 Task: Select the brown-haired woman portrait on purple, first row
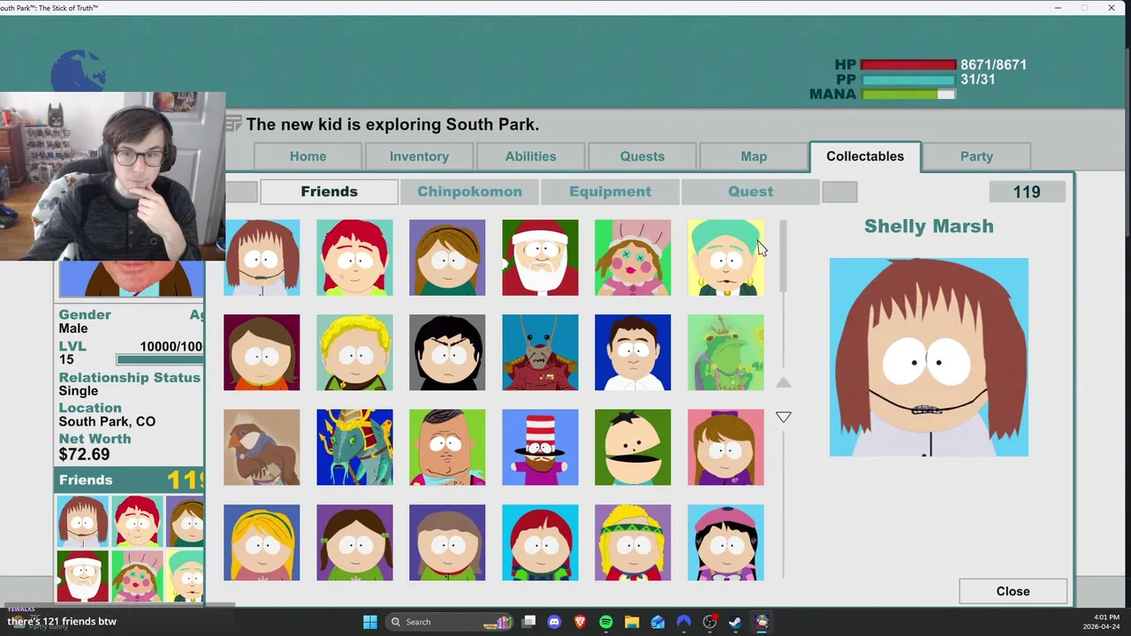447,257
